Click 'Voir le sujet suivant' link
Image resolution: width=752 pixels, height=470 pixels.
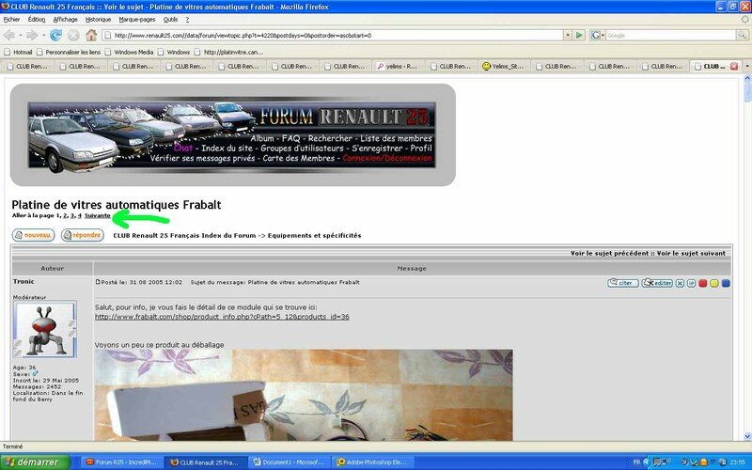coord(691,253)
